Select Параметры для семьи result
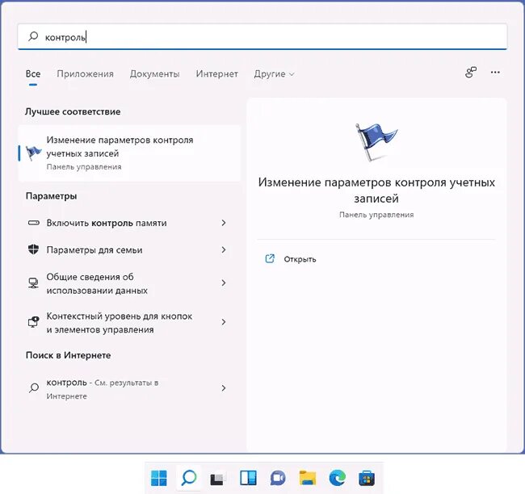This screenshot has width=525, height=494. pyautogui.click(x=129, y=249)
